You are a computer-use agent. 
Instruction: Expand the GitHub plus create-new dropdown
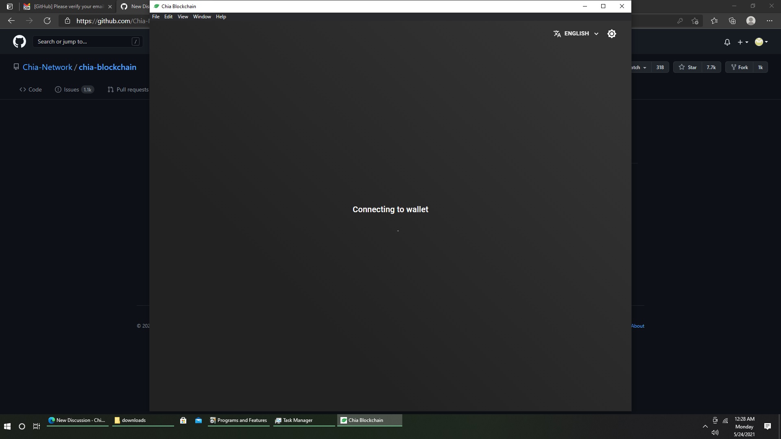(x=743, y=42)
